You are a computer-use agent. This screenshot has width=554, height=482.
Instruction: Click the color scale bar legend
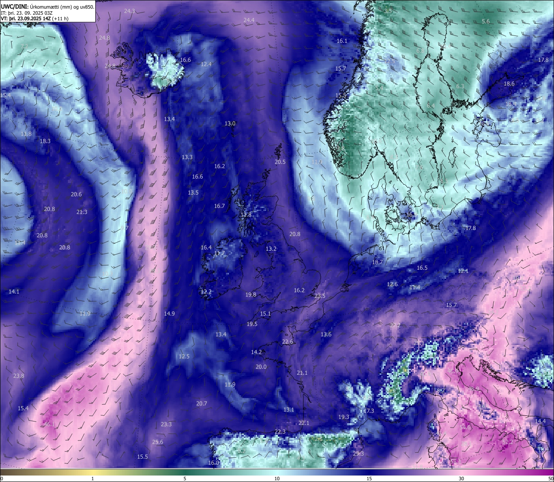click(277, 472)
